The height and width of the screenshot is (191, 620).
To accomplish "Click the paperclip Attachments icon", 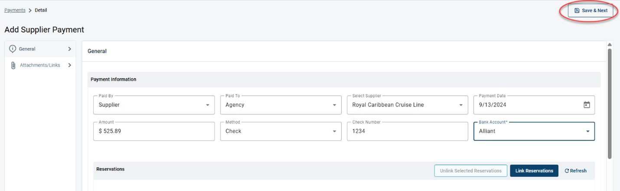I will coord(13,65).
